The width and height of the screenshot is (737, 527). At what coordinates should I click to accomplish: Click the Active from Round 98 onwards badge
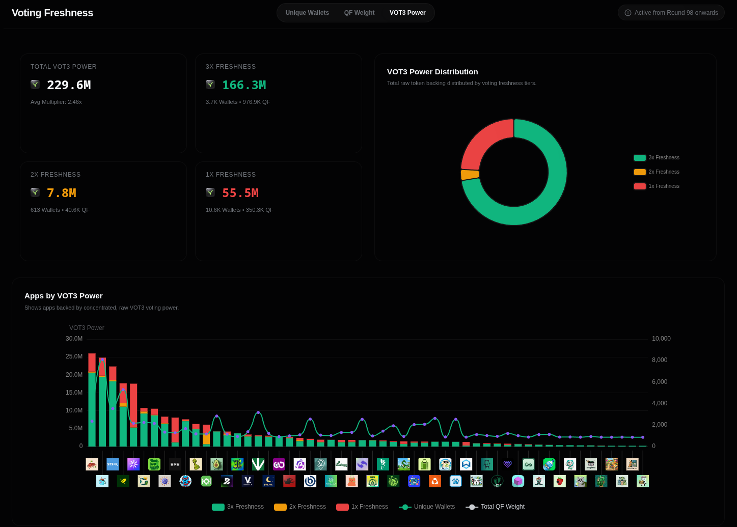(x=671, y=13)
